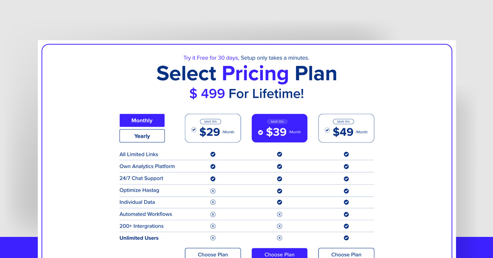
Task: Click the checkmark for All Limited Links in $29 plan
Action: (213, 154)
